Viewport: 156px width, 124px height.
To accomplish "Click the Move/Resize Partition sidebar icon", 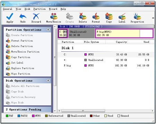I will (x=8, y=52).
